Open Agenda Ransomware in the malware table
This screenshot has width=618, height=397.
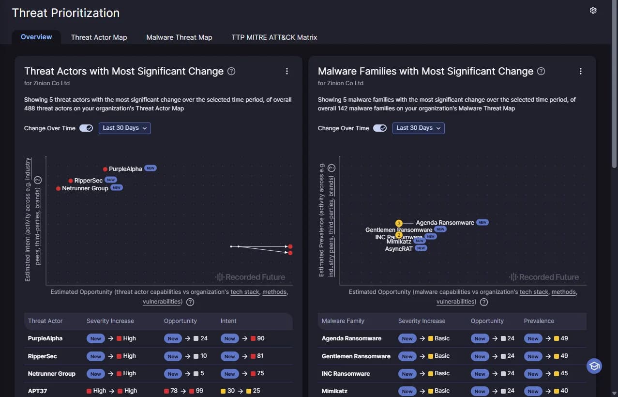(x=351, y=338)
